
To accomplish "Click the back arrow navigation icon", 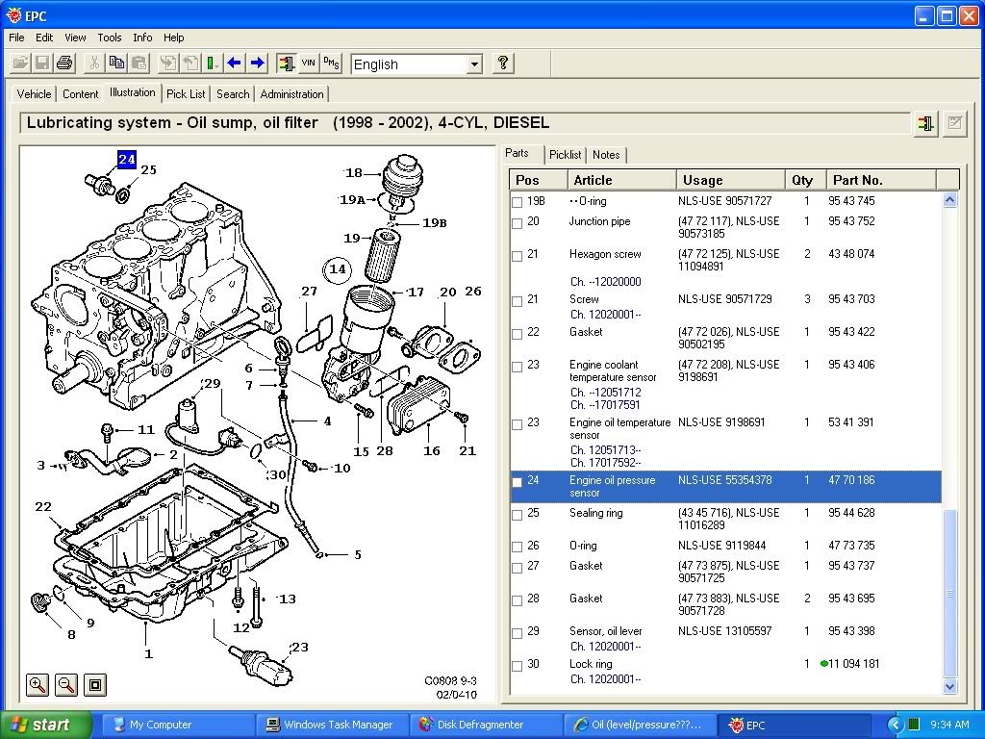I will pos(234,64).
